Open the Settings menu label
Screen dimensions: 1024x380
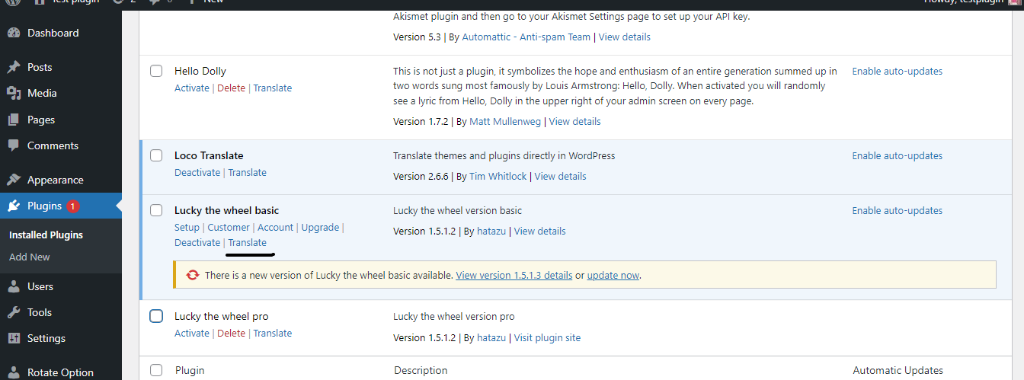click(46, 338)
